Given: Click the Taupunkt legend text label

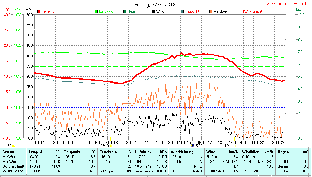Looking at the screenshot, I should (192, 11).
